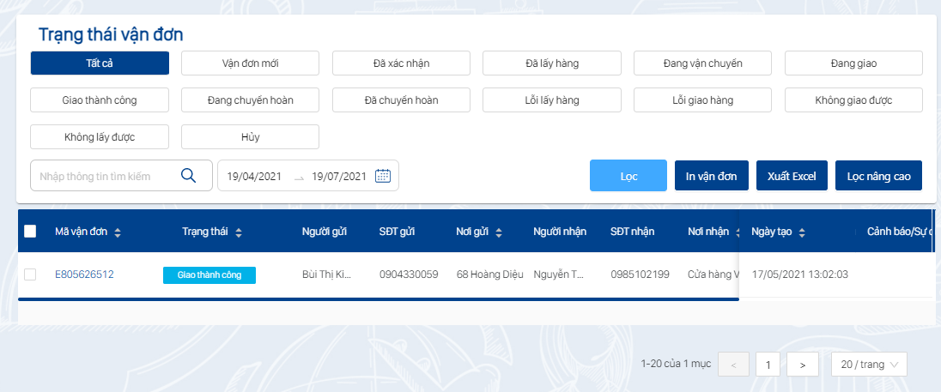This screenshot has width=941, height=392.
Task: Sort by Ngày tạo column arrows
Action: pyautogui.click(x=802, y=233)
